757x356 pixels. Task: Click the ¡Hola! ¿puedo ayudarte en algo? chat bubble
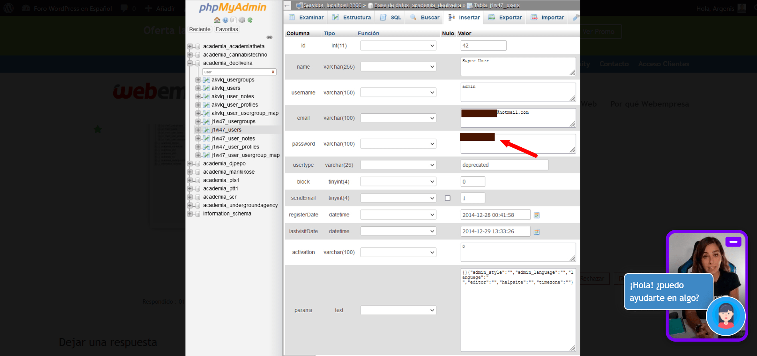tap(668, 291)
